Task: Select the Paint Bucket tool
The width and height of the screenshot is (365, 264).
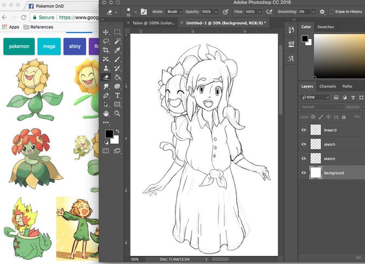Action: point(118,77)
